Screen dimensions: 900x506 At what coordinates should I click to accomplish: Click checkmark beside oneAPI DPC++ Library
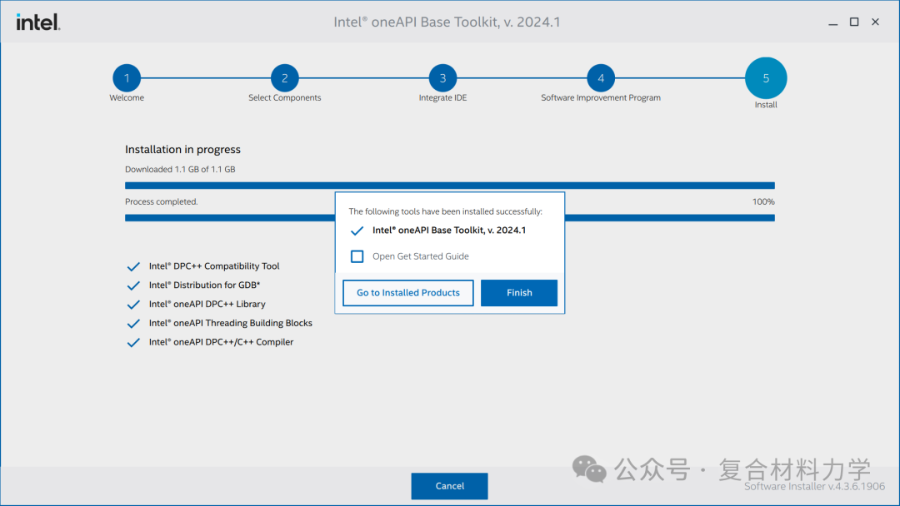pyautogui.click(x=133, y=305)
